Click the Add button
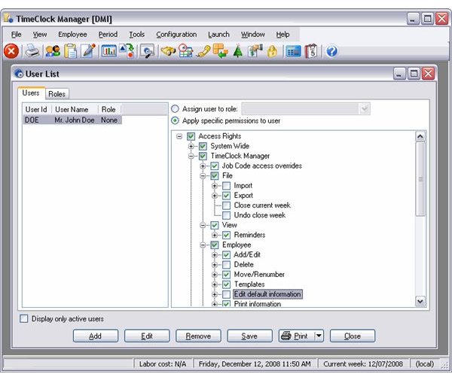452x374 pixels. pyautogui.click(x=96, y=336)
